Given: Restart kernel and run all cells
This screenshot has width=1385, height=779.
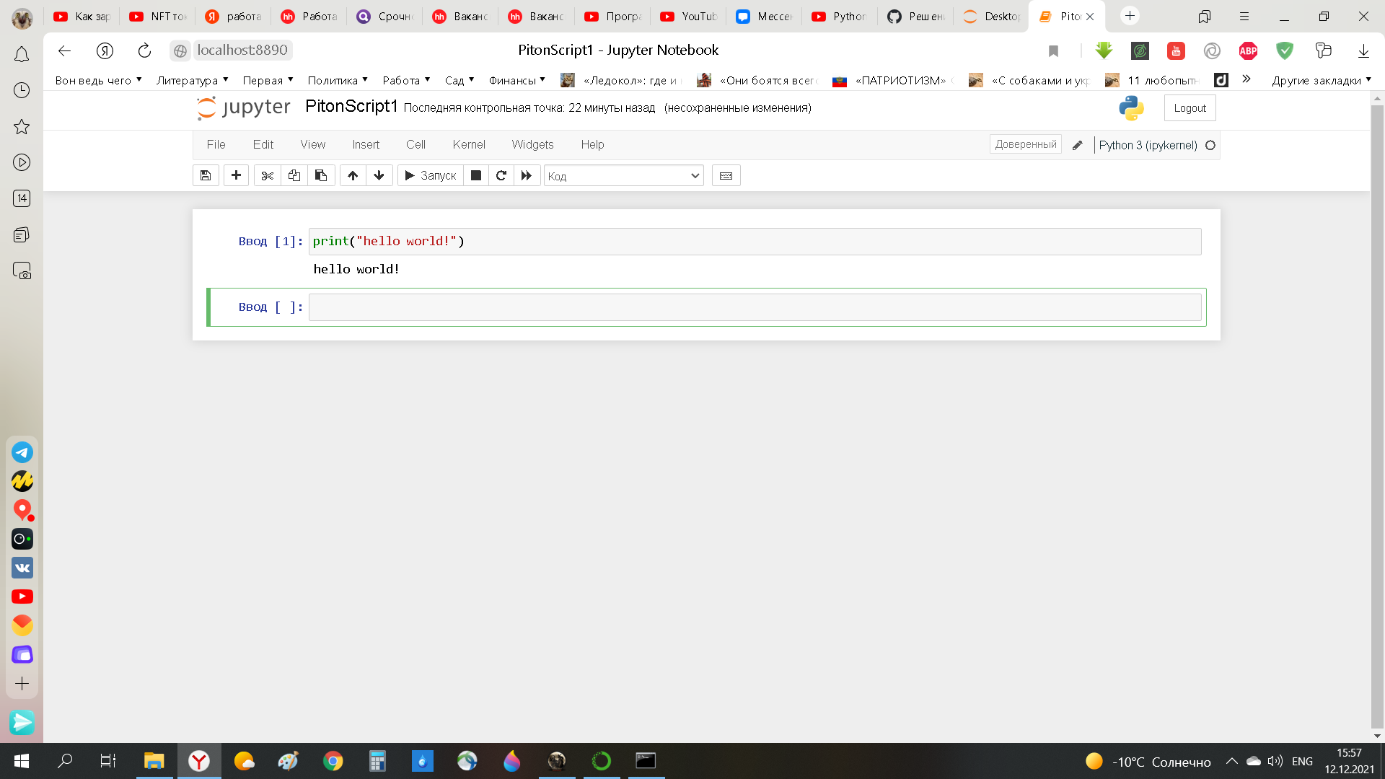Looking at the screenshot, I should pyautogui.click(x=527, y=175).
